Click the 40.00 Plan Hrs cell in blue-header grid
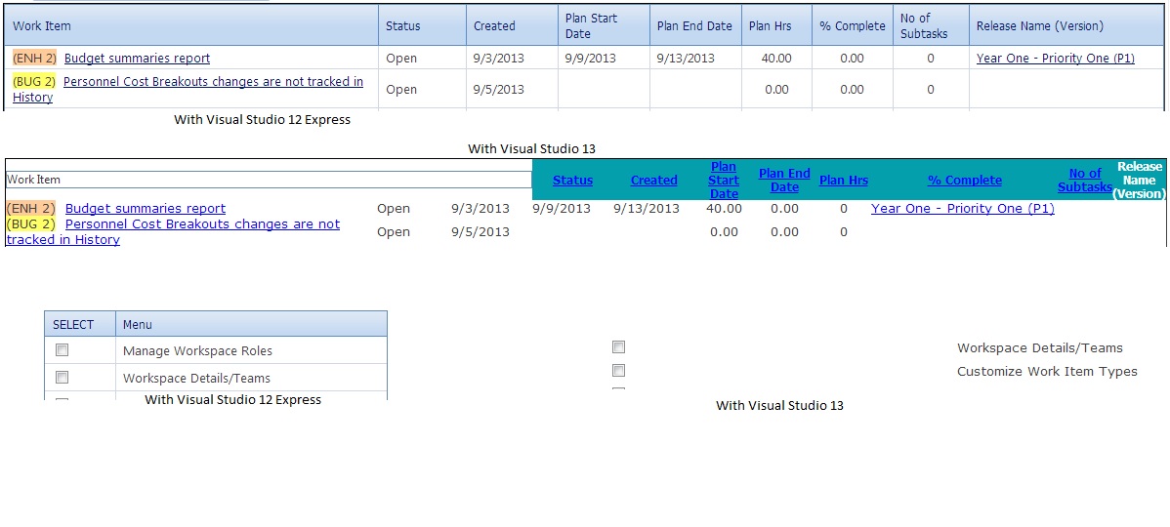 pyautogui.click(x=776, y=59)
